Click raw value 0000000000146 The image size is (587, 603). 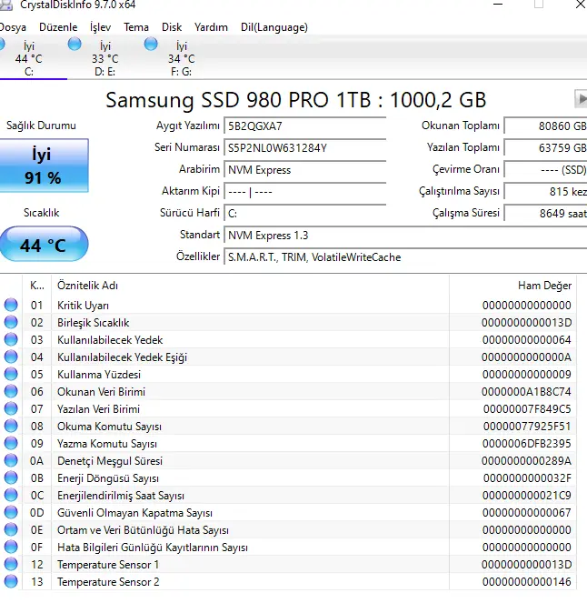click(x=527, y=582)
